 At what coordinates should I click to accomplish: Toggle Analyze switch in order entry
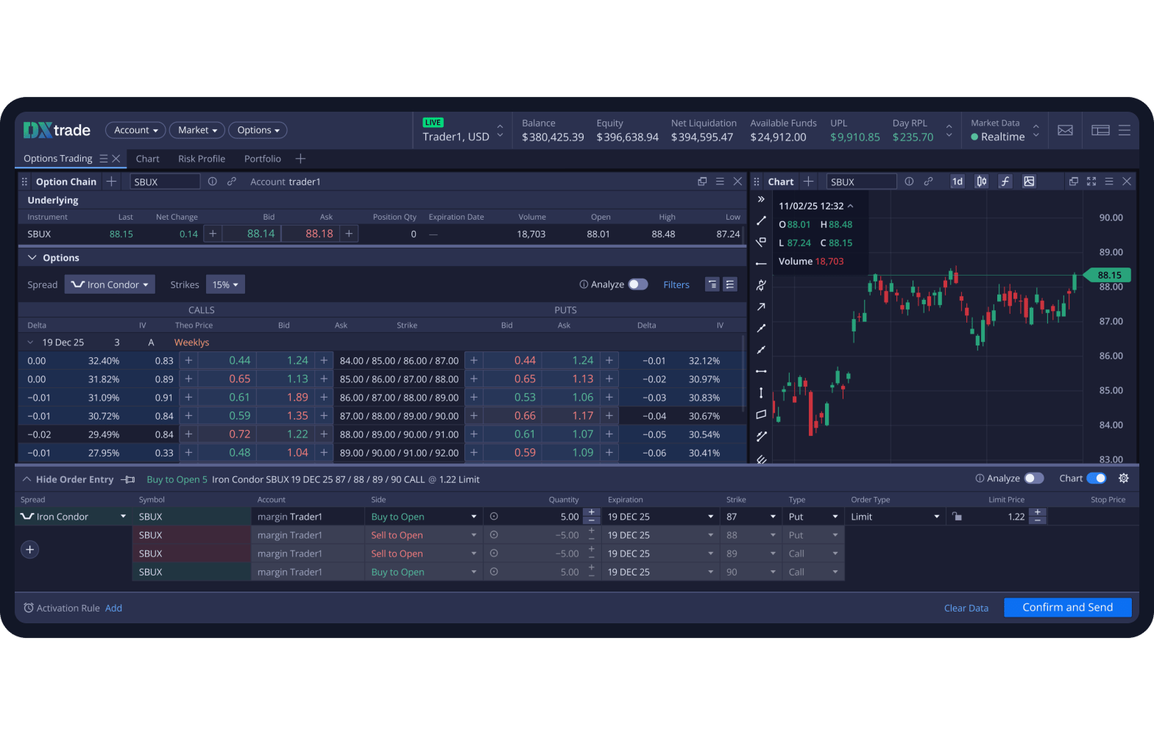point(1034,478)
